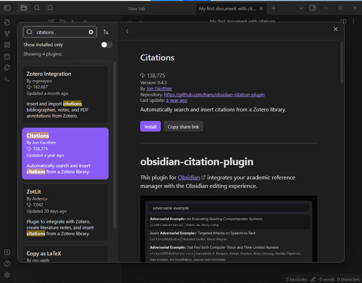
Task: Open the file explorer folder icon
Action: pos(24,8)
